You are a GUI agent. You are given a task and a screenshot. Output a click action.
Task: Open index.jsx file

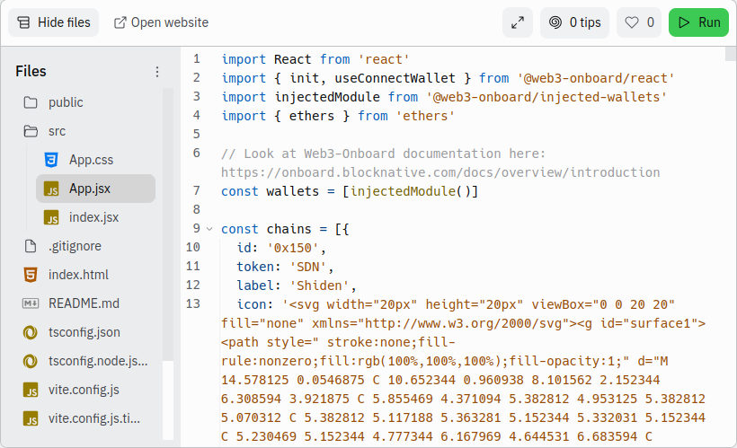(93, 217)
